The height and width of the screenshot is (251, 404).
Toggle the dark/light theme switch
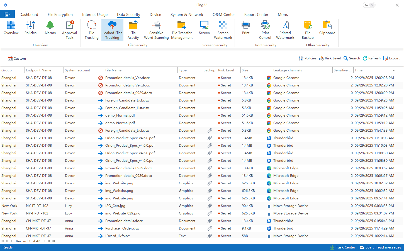[x=369, y=5]
